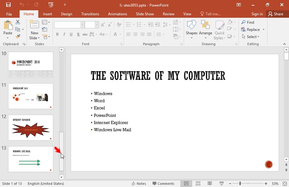Select slide 13 Windows Live Mail thumbnail
The height and width of the screenshot is (187, 289).
coord(31,159)
